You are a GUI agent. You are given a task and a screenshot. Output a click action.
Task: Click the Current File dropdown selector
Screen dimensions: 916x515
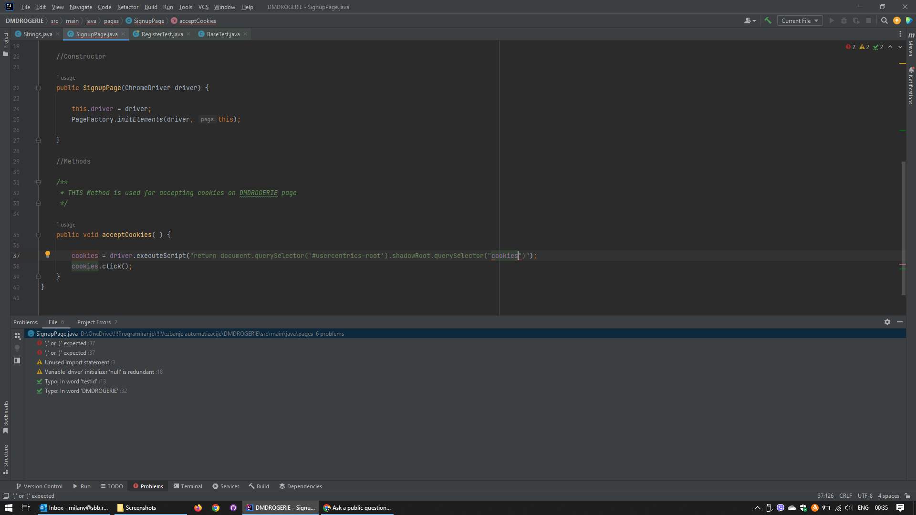tap(799, 21)
